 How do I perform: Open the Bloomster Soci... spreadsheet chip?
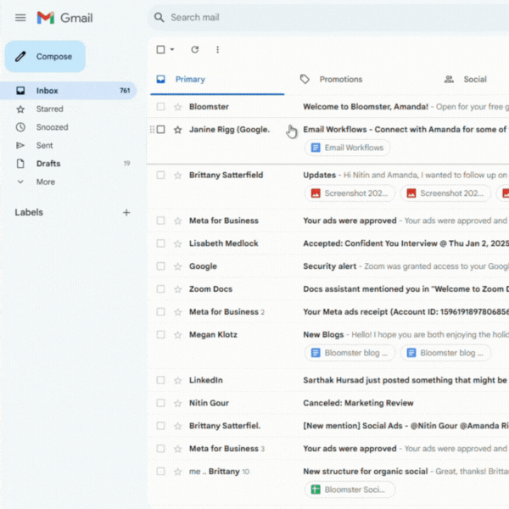tap(350, 489)
